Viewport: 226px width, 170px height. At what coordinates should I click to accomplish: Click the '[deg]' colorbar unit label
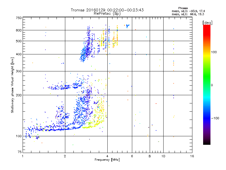(x=207, y=23)
